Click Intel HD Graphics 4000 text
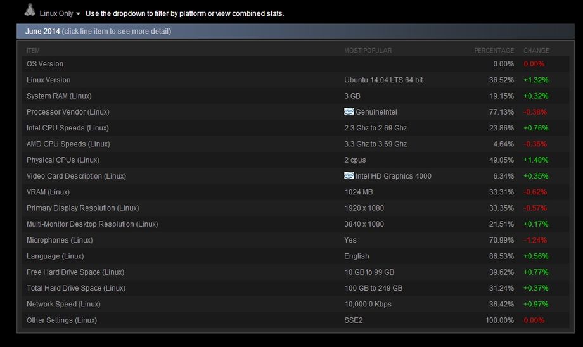583x347 pixels. (394, 176)
